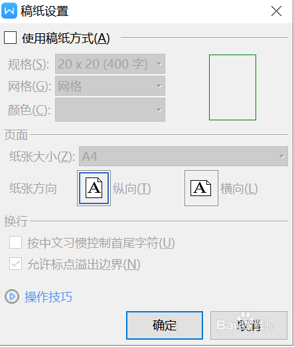Expand the 网格 grid type dropdown
This screenshot has width=294, height=347.
tap(110, 86)
